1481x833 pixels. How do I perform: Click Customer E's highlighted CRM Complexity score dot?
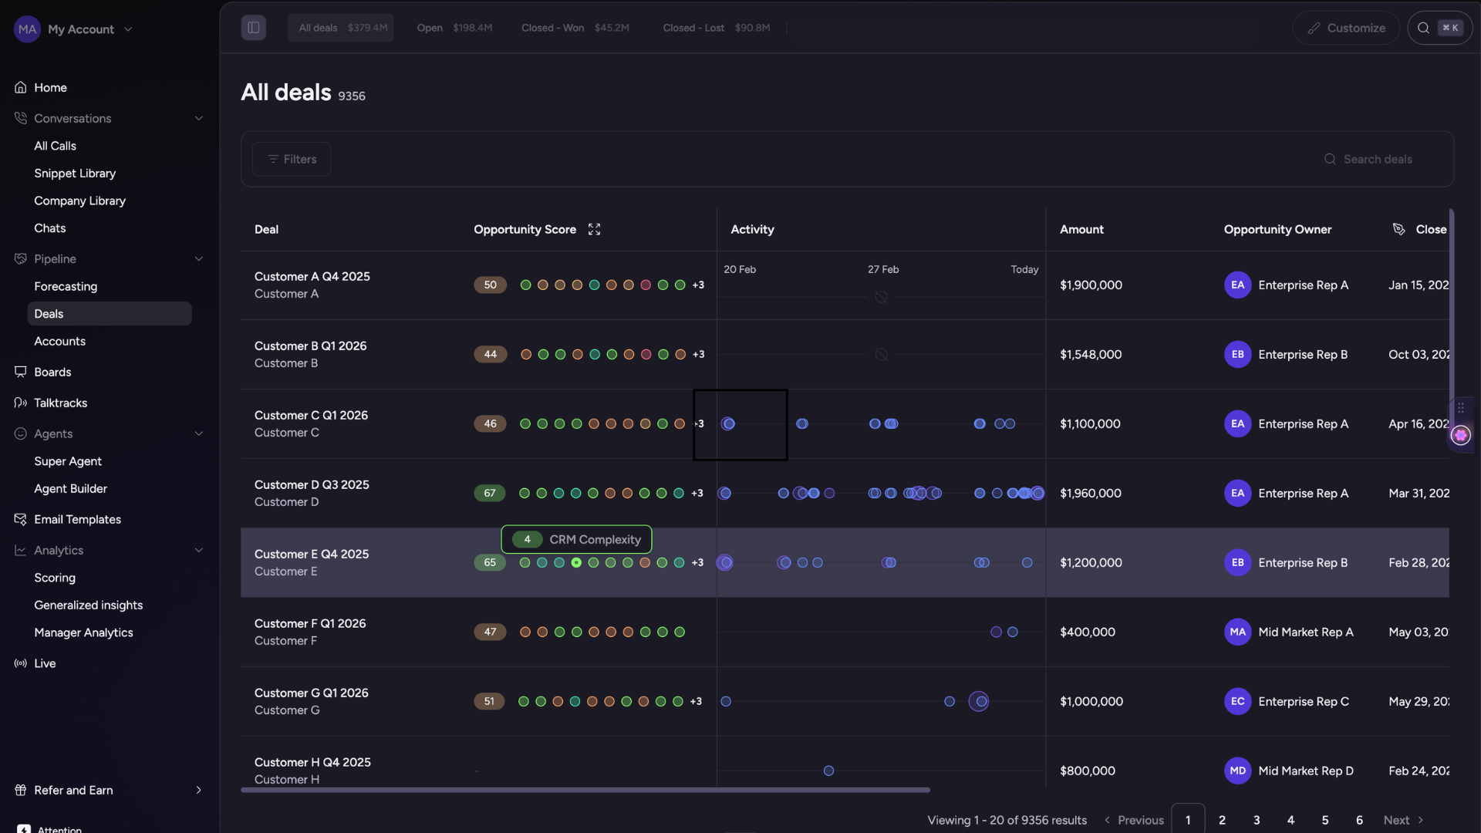click(576, 562)
